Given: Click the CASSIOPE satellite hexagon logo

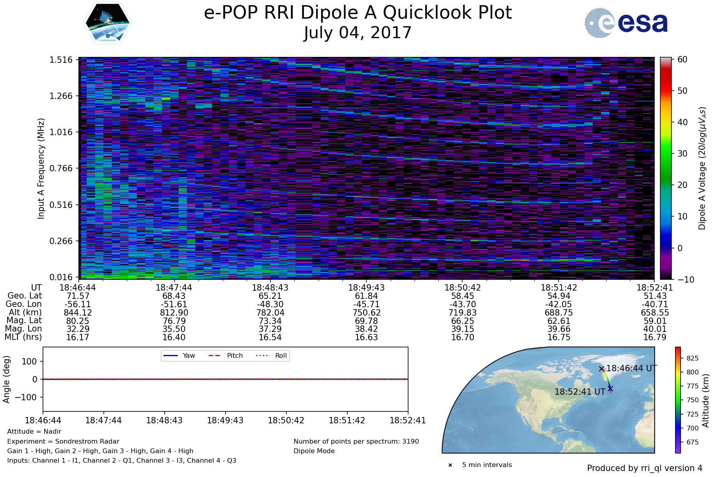Looking at the screenshot, I should click(107, 23).
